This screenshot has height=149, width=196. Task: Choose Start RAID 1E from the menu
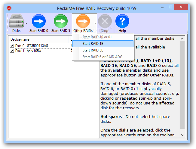pyautogui.click(x=103, y=44)
